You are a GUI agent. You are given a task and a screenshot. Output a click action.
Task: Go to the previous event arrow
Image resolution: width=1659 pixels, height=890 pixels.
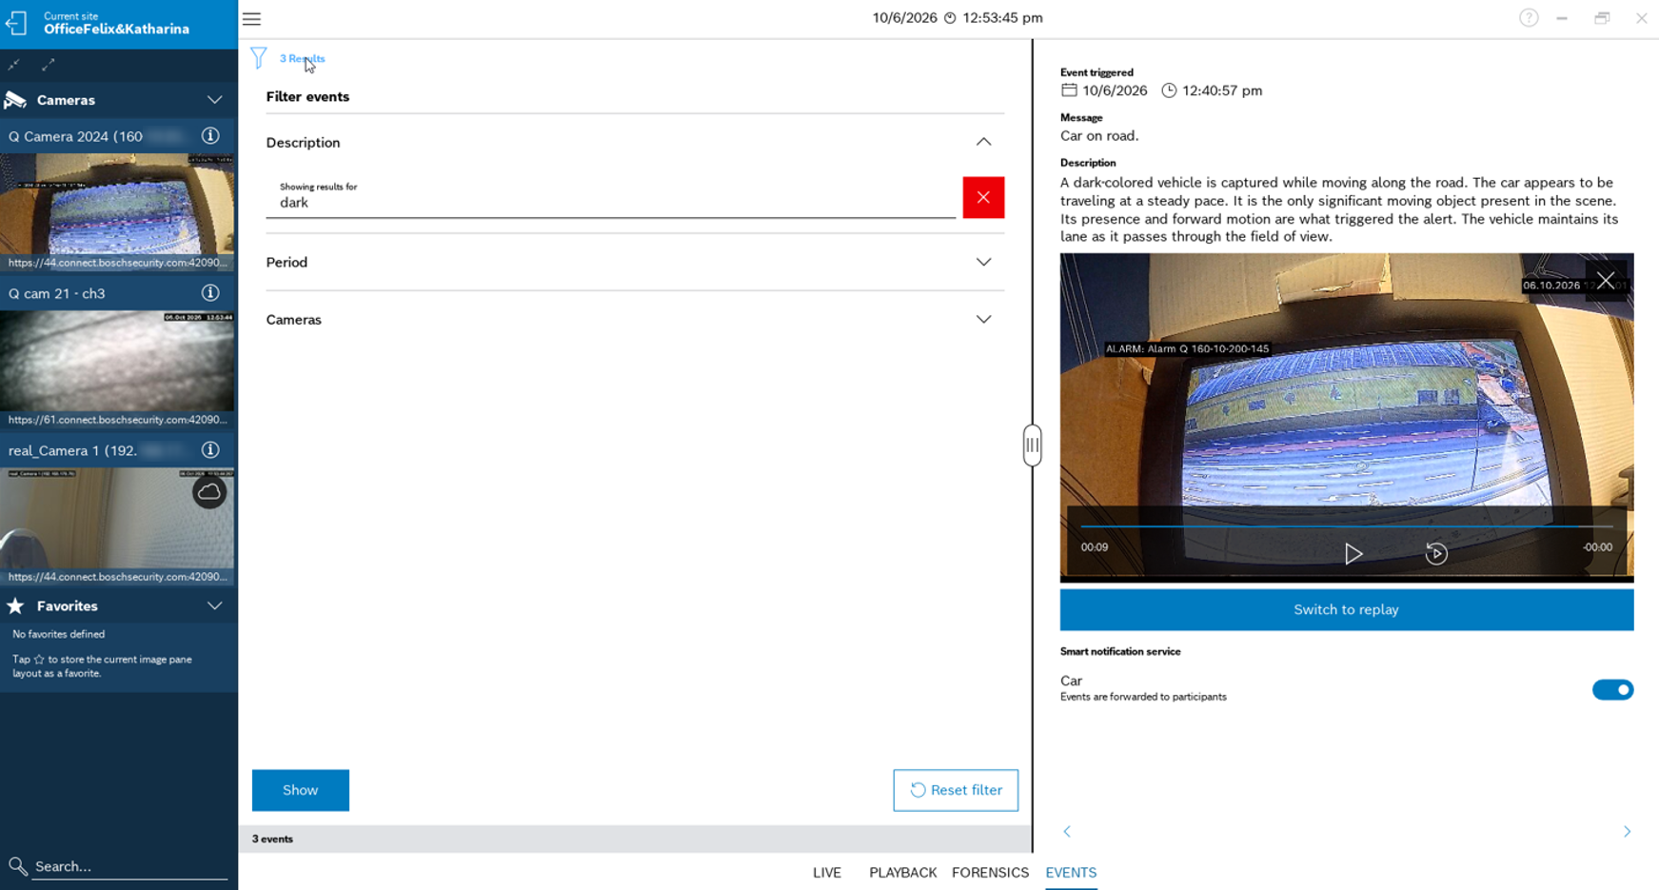pyautogui.click(x=1067, y=832)
